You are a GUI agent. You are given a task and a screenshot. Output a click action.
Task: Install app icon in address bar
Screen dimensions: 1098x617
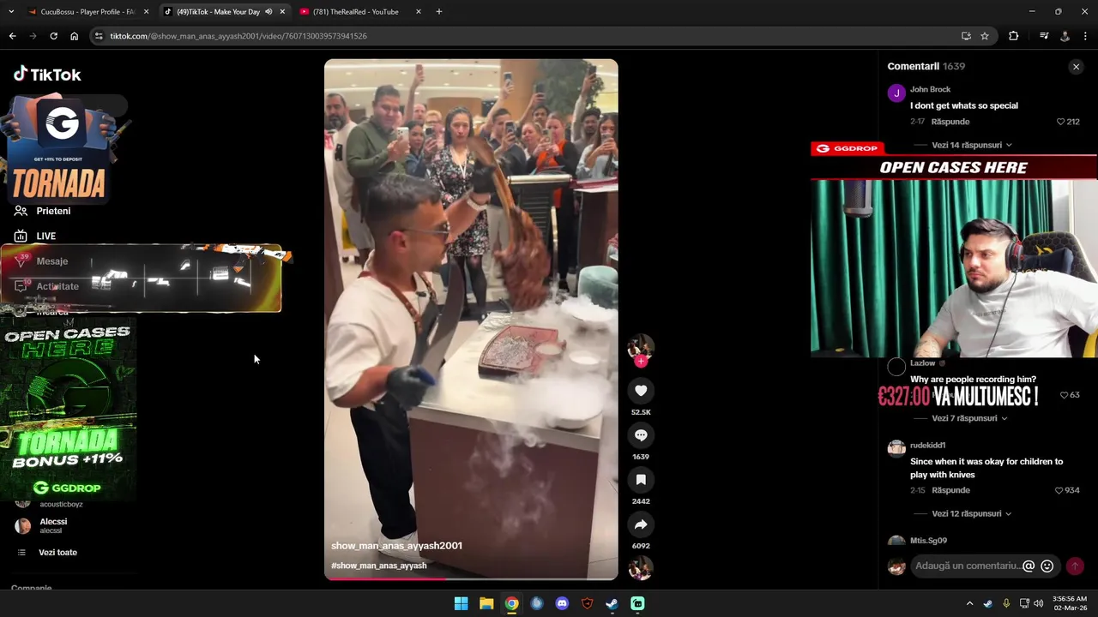coord(966,36)
